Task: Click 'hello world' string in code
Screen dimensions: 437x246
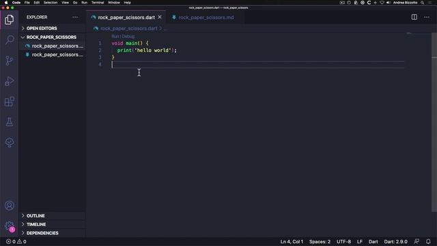Action: click(x=153, y=51)
